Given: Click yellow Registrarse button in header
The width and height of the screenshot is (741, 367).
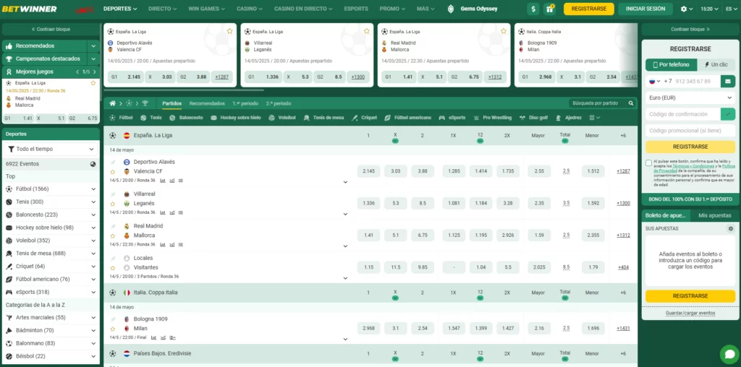Looking at the screenshot, I should point(589,9).
